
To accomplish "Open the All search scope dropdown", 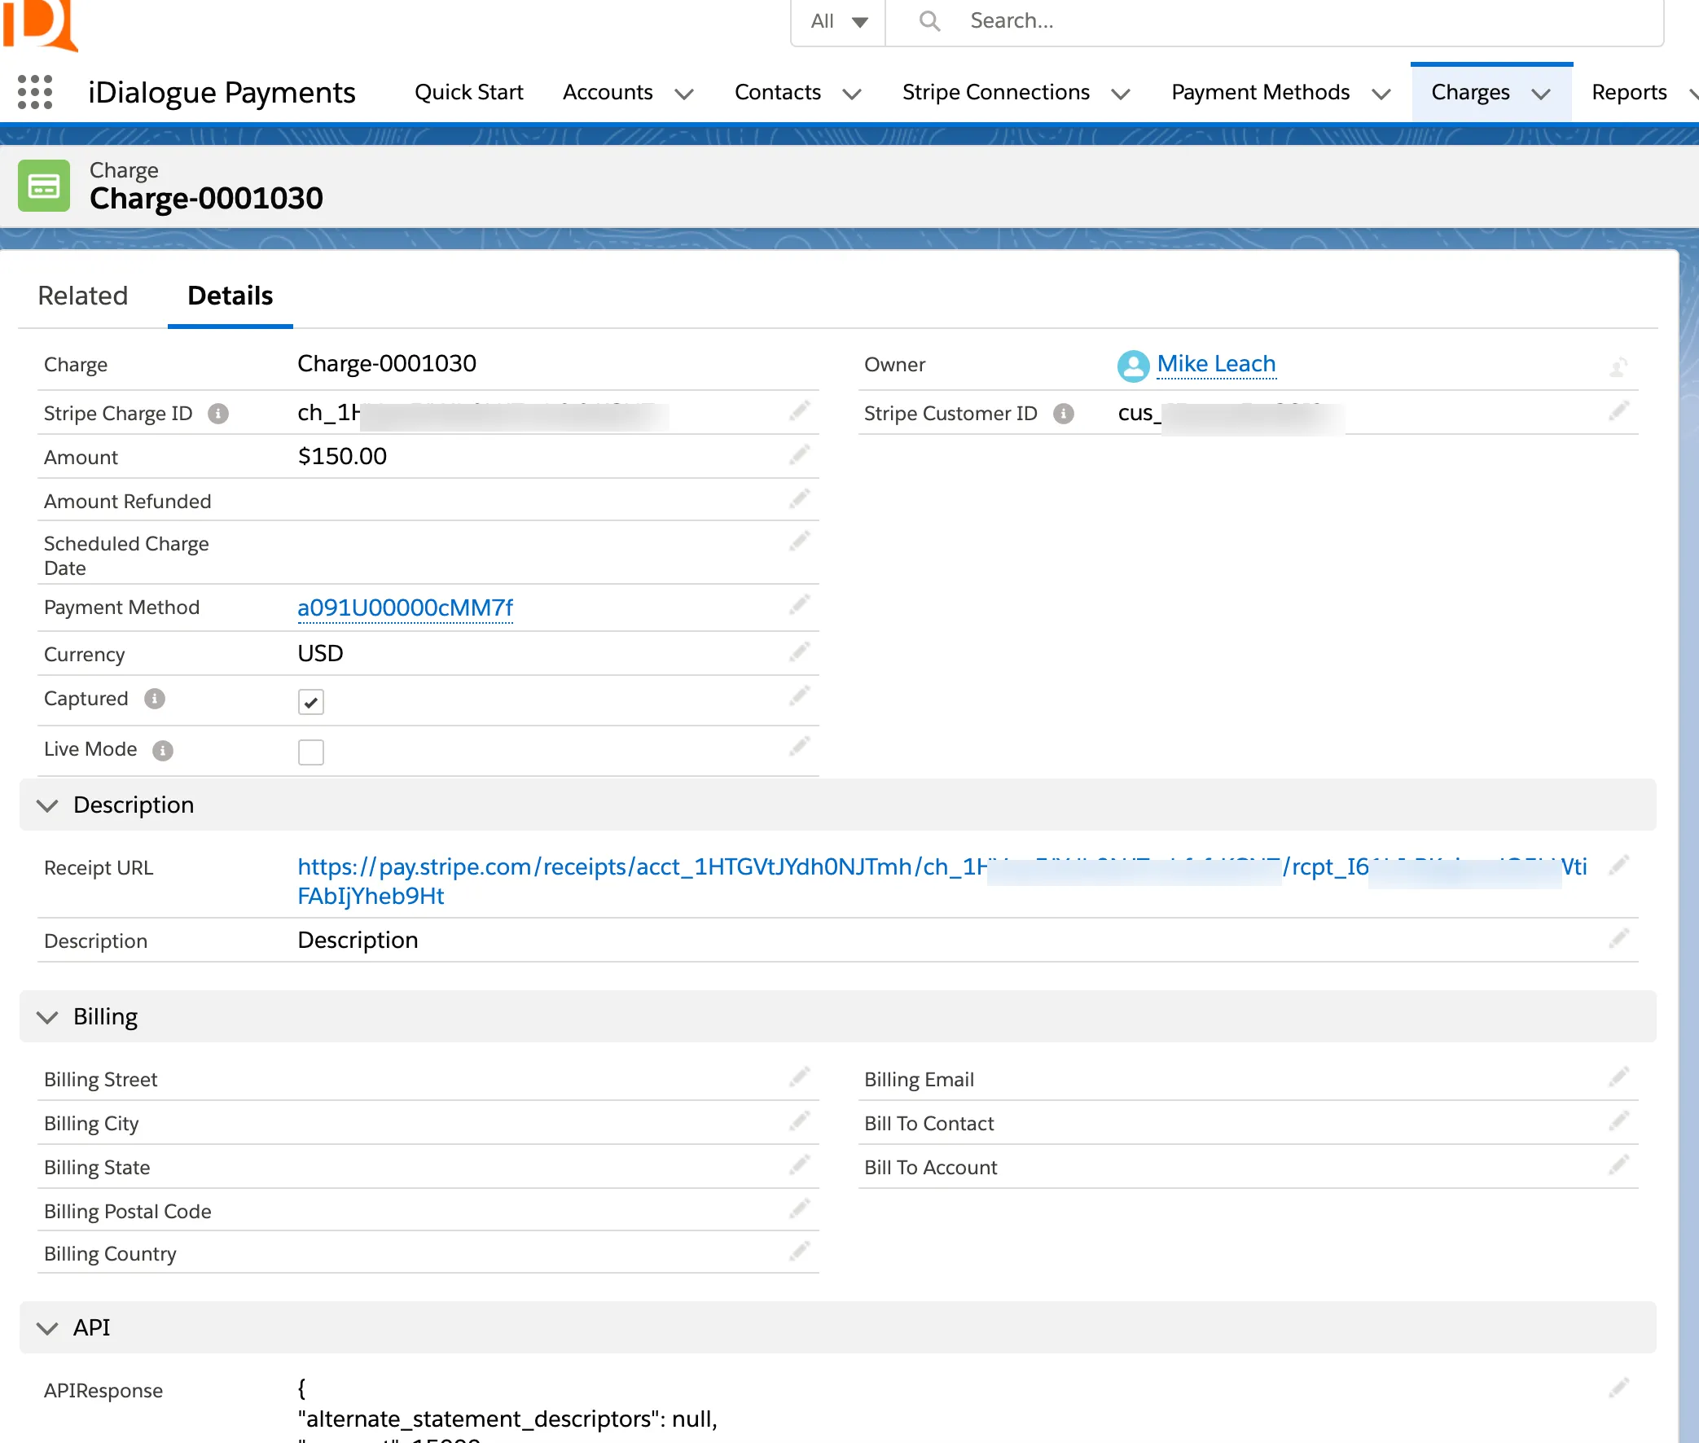I will 838,21.
